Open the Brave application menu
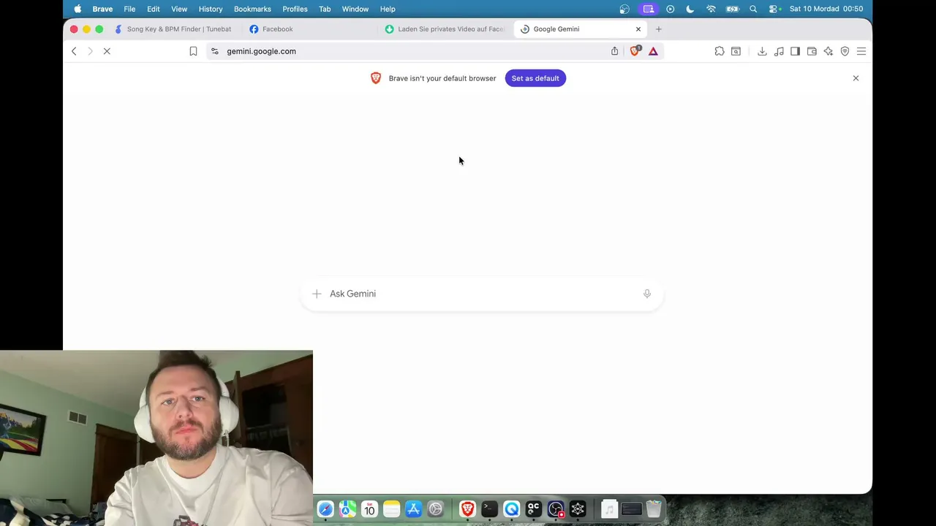Image resolution: width=936 pixels, height=526 pixels. click(x=102, y=9)
